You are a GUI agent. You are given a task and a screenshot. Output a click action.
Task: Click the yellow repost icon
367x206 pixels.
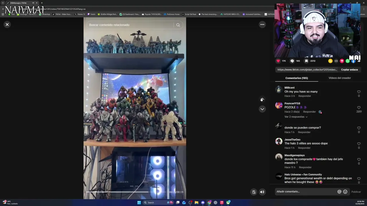coord(330,61)
